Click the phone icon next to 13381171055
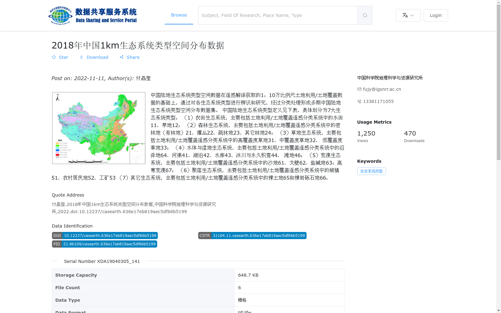The height and width of the screenshot is (313, 501). point(359,101)
